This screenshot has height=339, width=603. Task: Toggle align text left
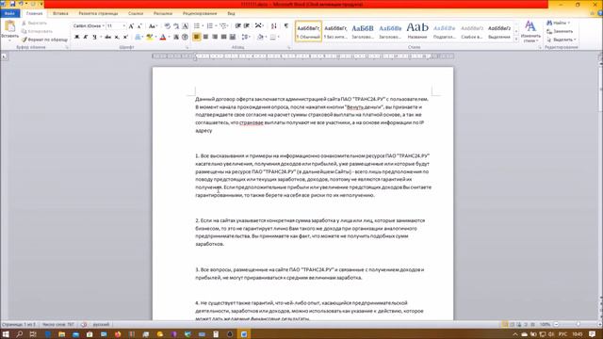[197, 37]
